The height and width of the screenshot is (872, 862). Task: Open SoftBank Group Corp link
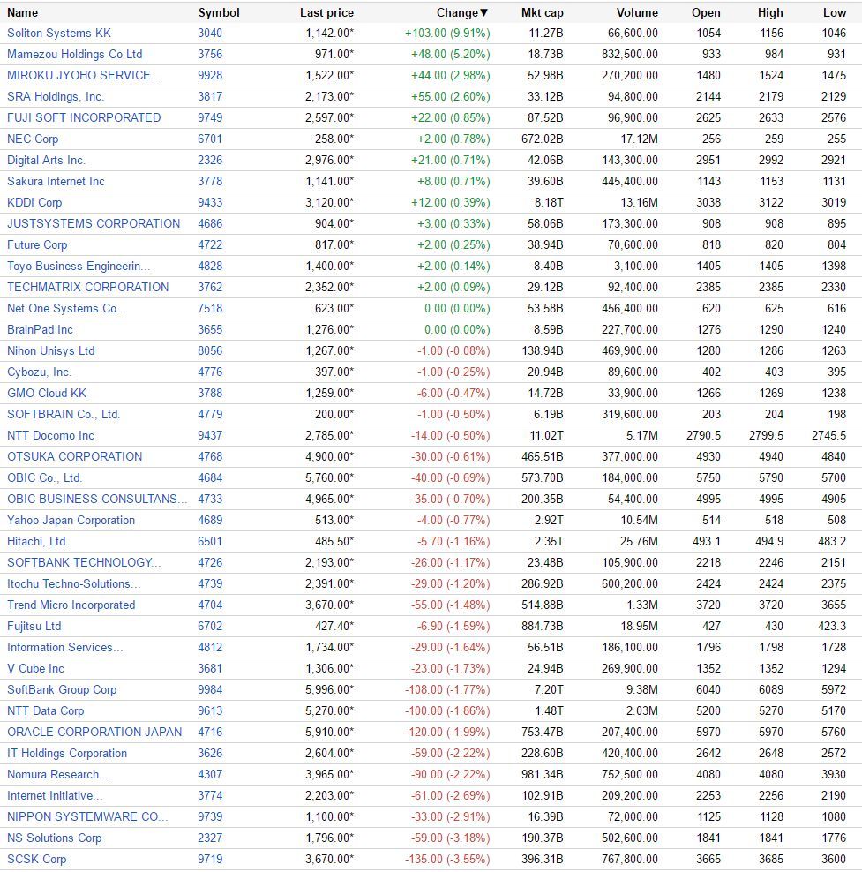pyautogui.click(x=62, y=689)
